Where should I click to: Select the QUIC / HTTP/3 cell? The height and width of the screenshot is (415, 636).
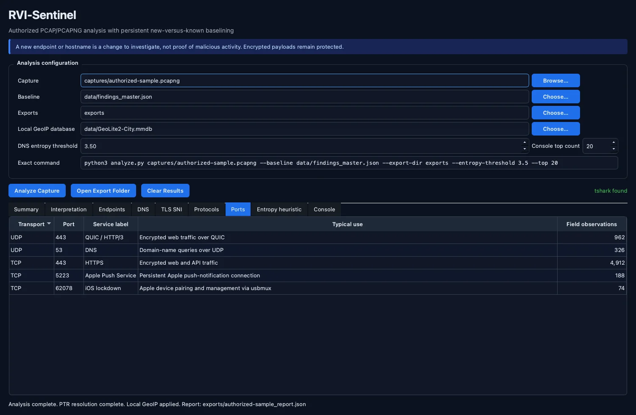pyautogui.click(x=111, y=237)
